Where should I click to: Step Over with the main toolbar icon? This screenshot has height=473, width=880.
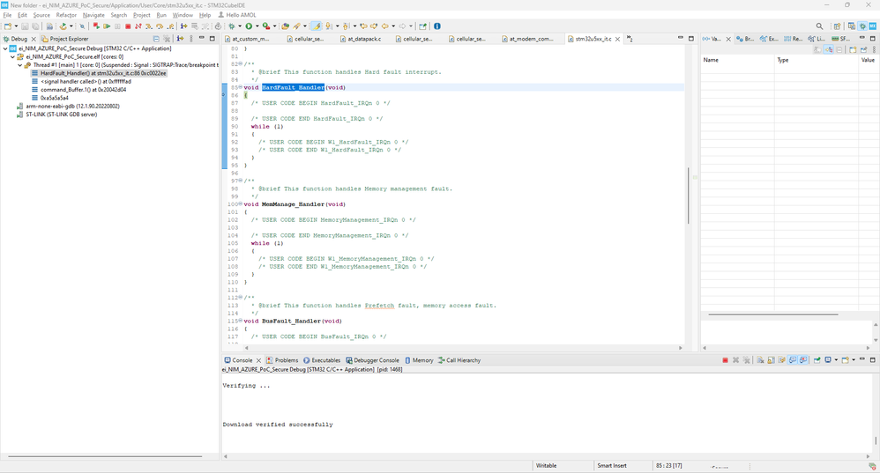coord(160,26)
